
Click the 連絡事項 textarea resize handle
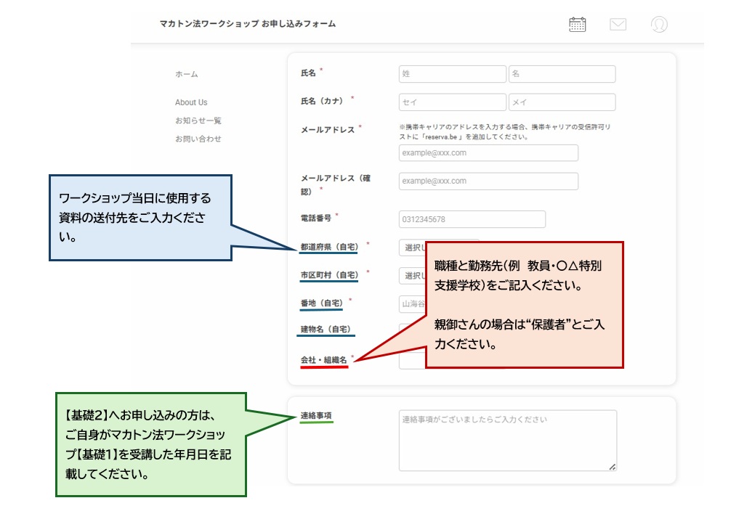tap(612, 467)
